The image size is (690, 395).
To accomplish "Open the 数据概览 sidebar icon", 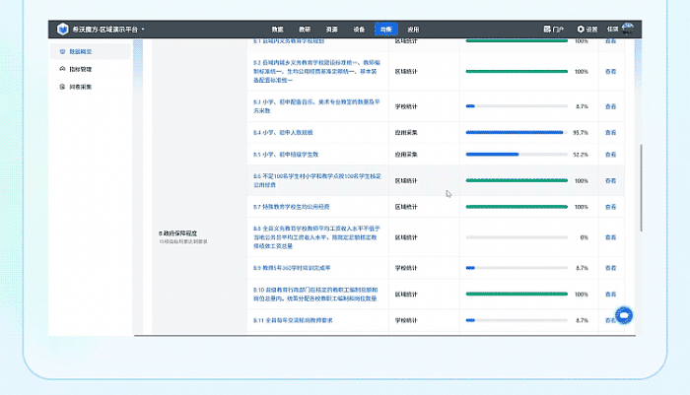I will click(x=63, y=50).
